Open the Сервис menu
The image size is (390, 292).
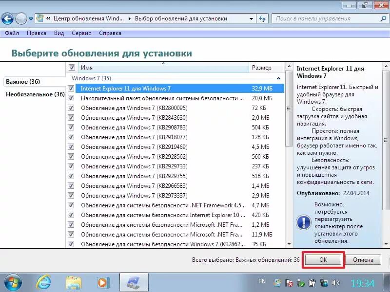(x=81, y=33)
